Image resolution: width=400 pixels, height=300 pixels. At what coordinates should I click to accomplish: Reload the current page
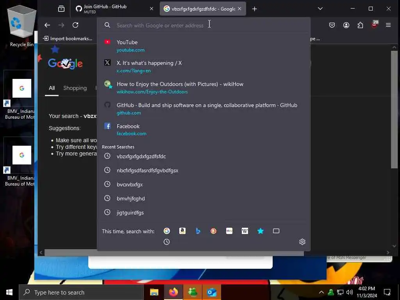[x=75, y=25]
